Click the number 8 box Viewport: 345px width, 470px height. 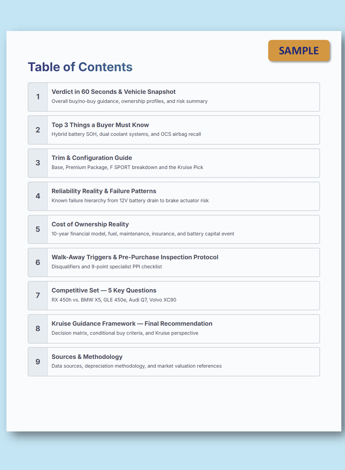coord(38,329)
